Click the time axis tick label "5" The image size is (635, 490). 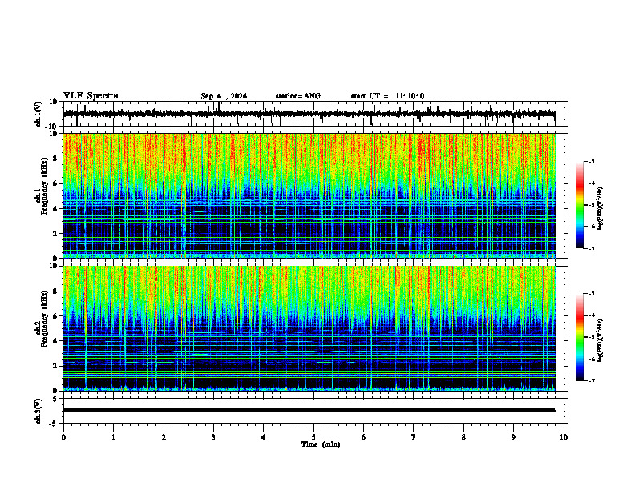click(x=313, y=437)
